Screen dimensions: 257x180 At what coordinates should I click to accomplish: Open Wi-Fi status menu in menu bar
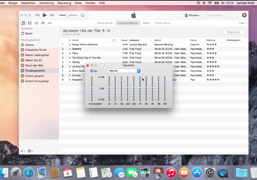(210, 3)
